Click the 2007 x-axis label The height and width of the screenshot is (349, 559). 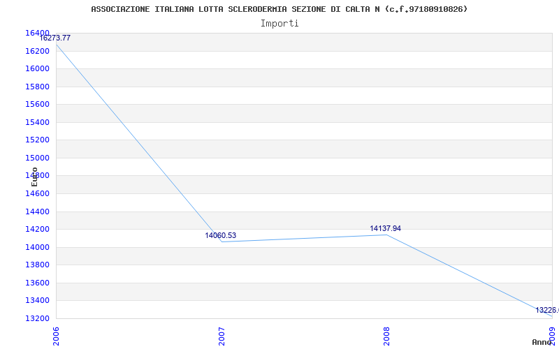[x=222, y=336]
